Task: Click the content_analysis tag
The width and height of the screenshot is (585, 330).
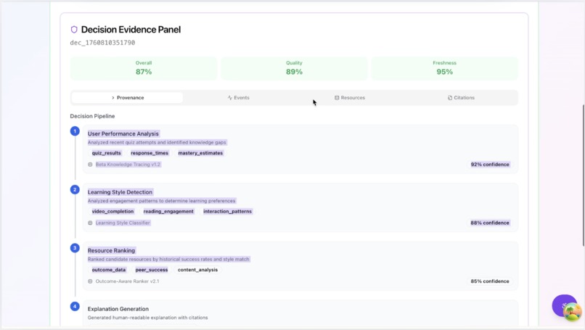Action: 197,270
